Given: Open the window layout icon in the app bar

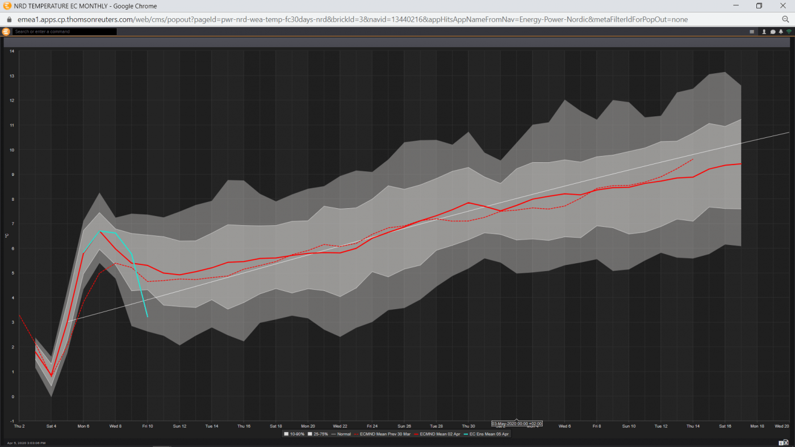Looking at the screenshot, I should 752,32.
